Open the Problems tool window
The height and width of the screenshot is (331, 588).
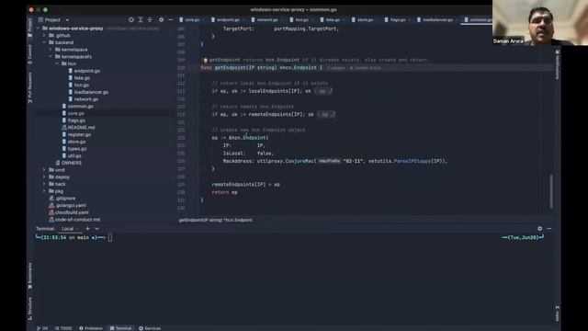tap(90, 328)
